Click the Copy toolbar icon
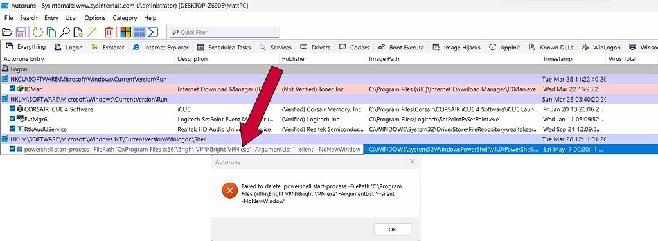This screenshot has height=241, width=658. 51,32
